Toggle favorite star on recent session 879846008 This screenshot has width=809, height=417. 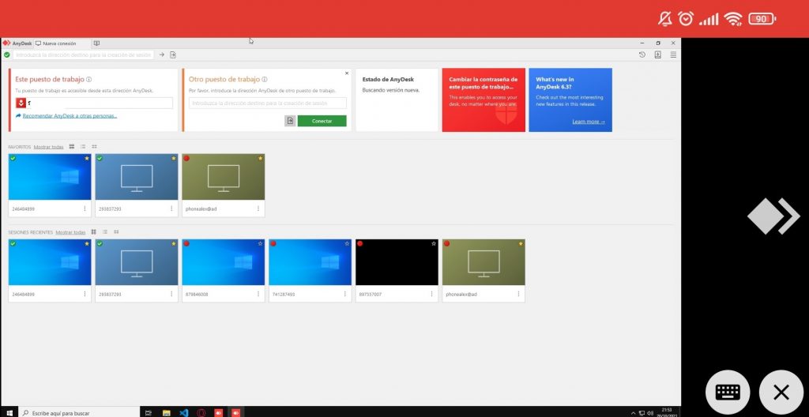point(259,244)
